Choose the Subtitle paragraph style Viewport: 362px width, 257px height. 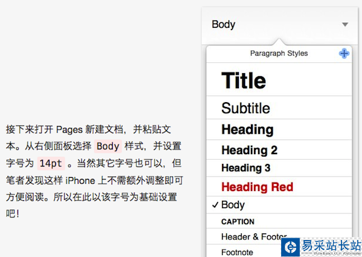coord(279,108)
